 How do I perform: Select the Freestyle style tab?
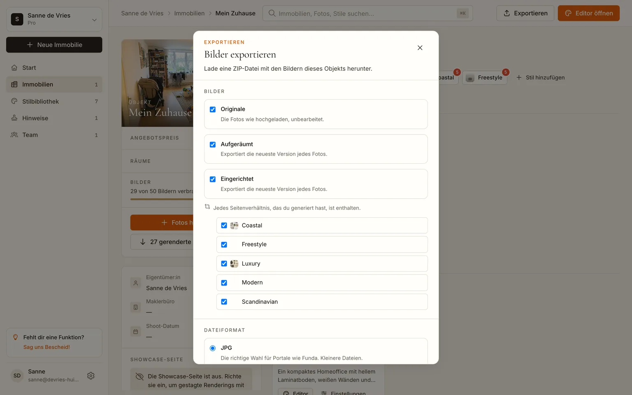485,77
